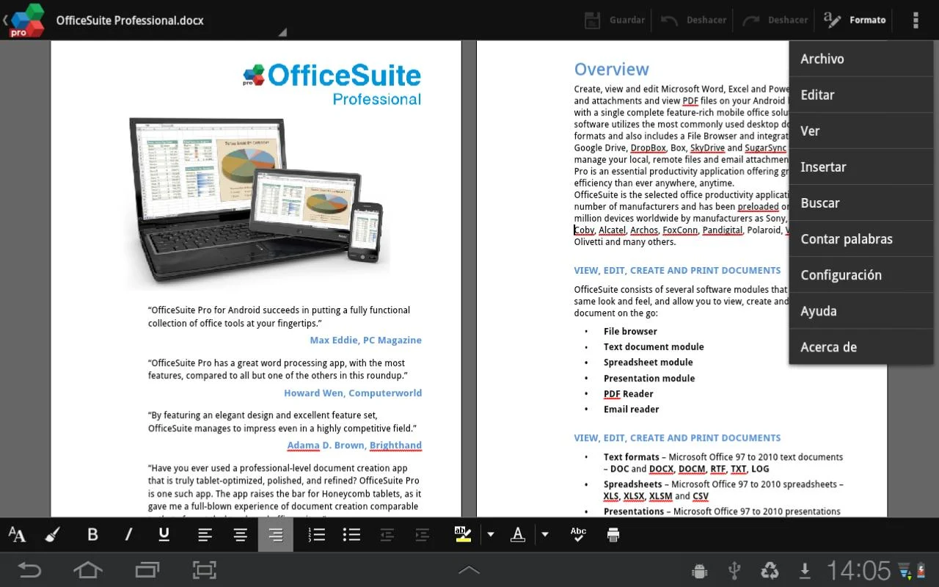939x587 pixels.
Task: Tap the download notification icon
Action: 805,570
